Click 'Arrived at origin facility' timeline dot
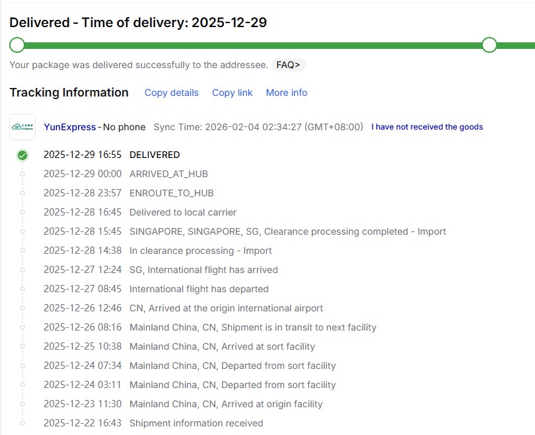 tap(22, 404)
